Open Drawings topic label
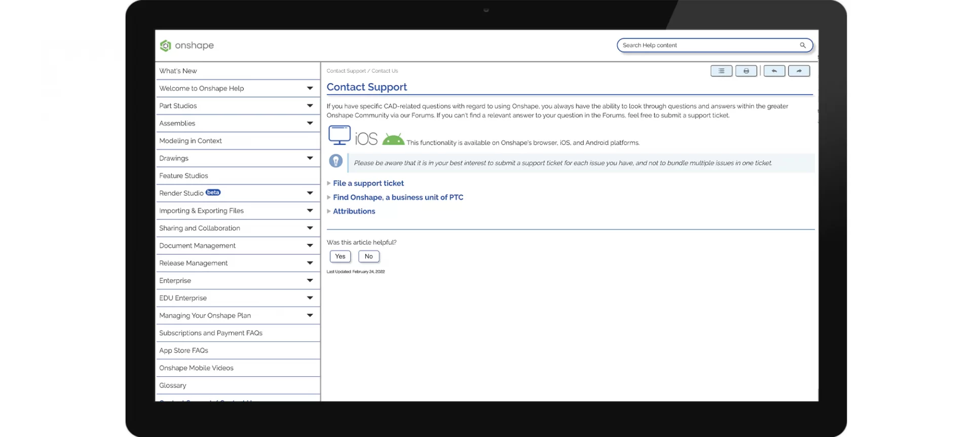 (x=174, y=158)
